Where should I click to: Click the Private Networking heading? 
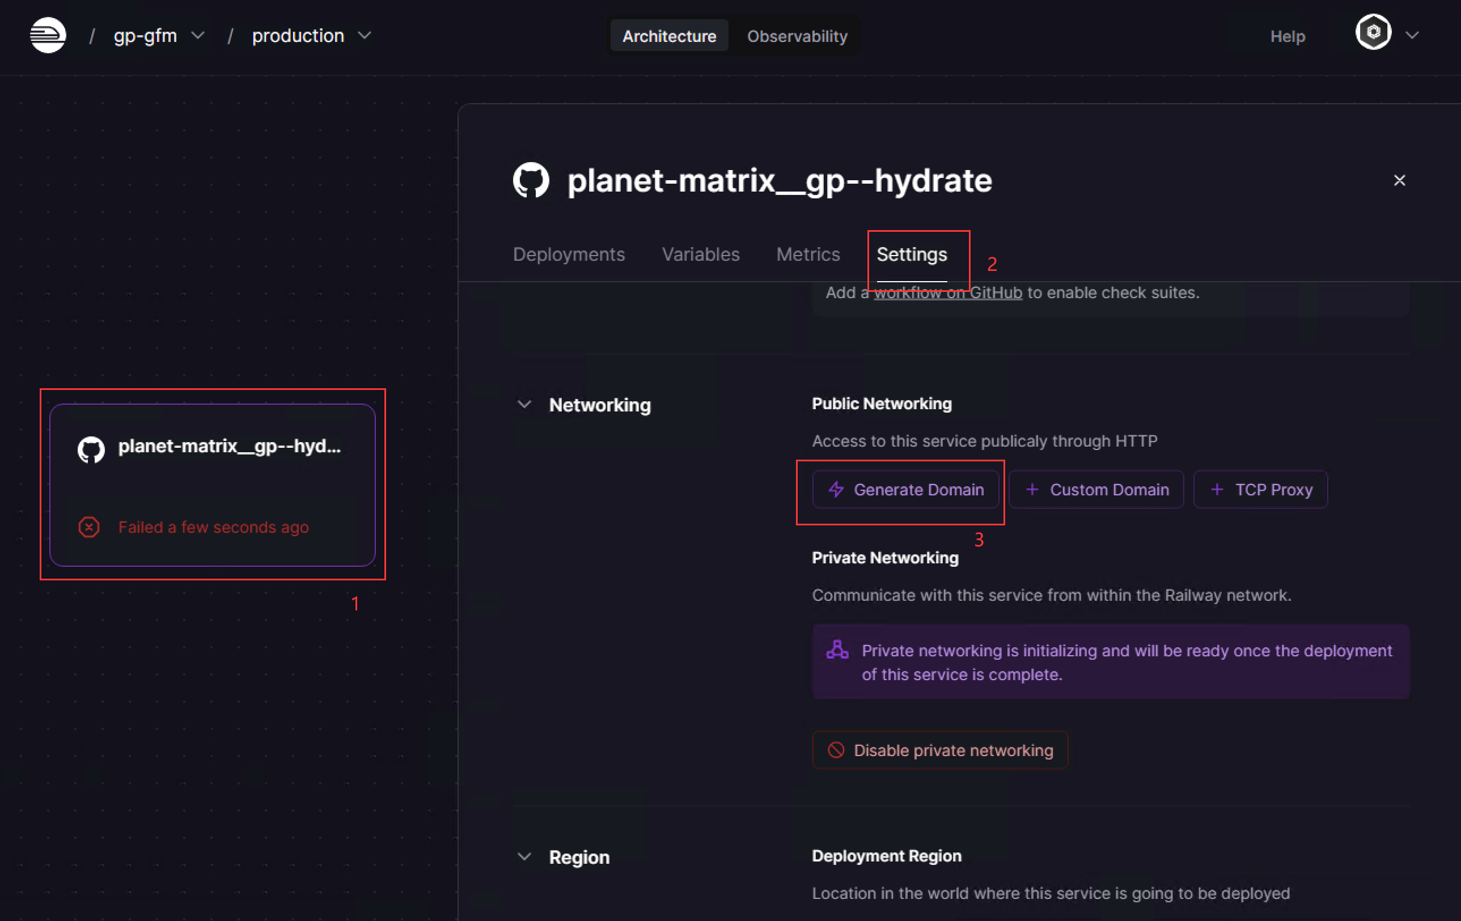885,558
